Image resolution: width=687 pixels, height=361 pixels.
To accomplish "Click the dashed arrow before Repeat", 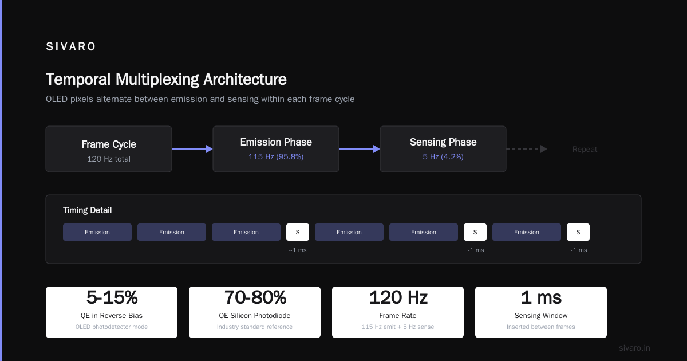I will click(x=527, y=149).
